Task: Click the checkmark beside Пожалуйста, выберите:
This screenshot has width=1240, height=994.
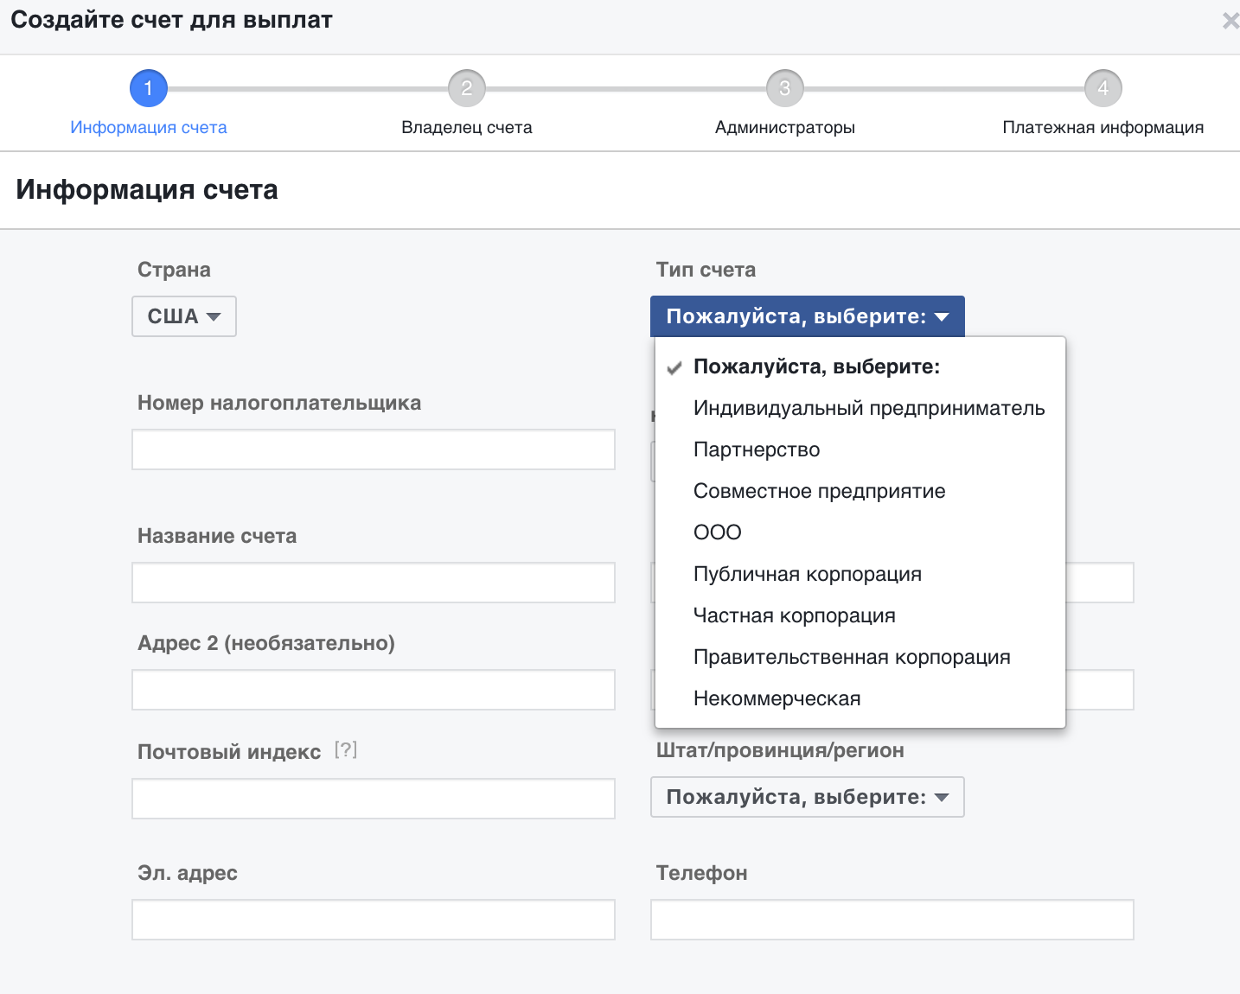Action: (x=674, y=366)
